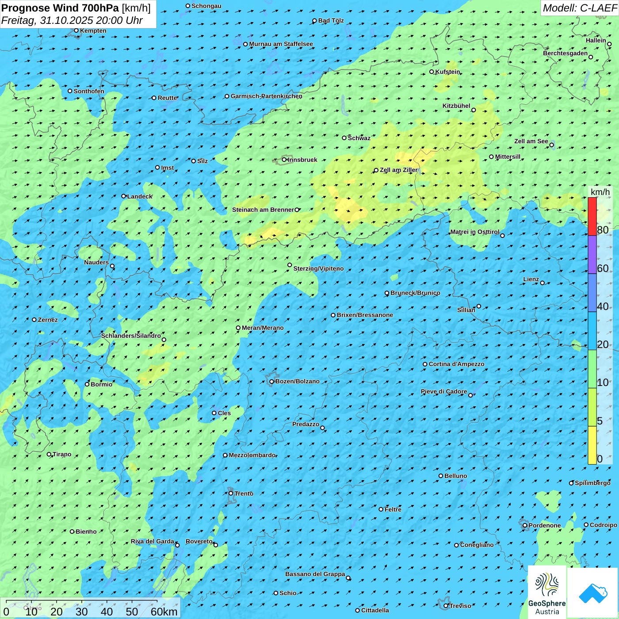Click the 'Sonthofen' label
The width and height of the screenshot is (619, 619).
pos(89,92)
